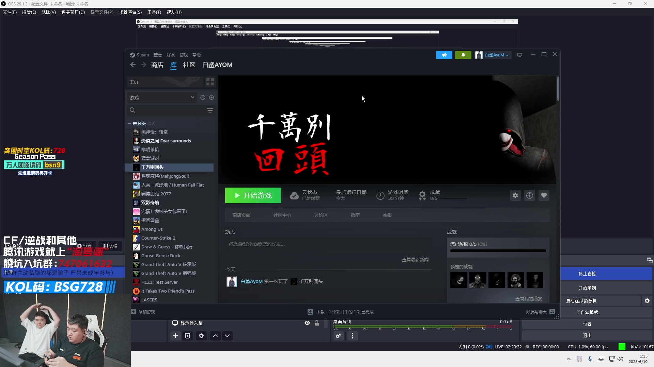Screen dimensions: 654x367
Task: Open Steam announcements megaphone button
Action: click(444, 55)
